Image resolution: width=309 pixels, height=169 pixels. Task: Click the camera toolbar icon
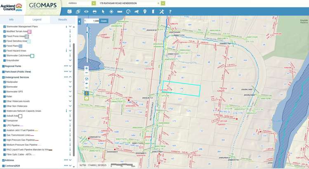coord(137,12)
